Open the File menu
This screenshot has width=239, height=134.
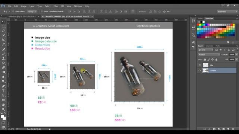(x=10, y=6)
